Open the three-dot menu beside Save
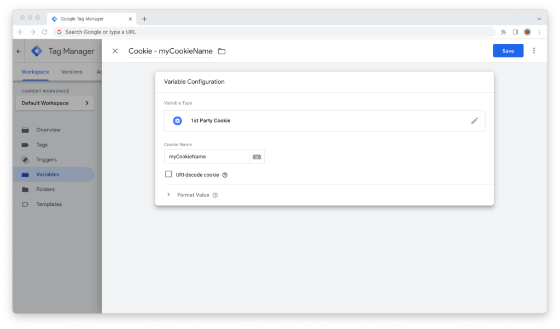Image resolution: width=560 pixels, height=329 pixels. 534,51
